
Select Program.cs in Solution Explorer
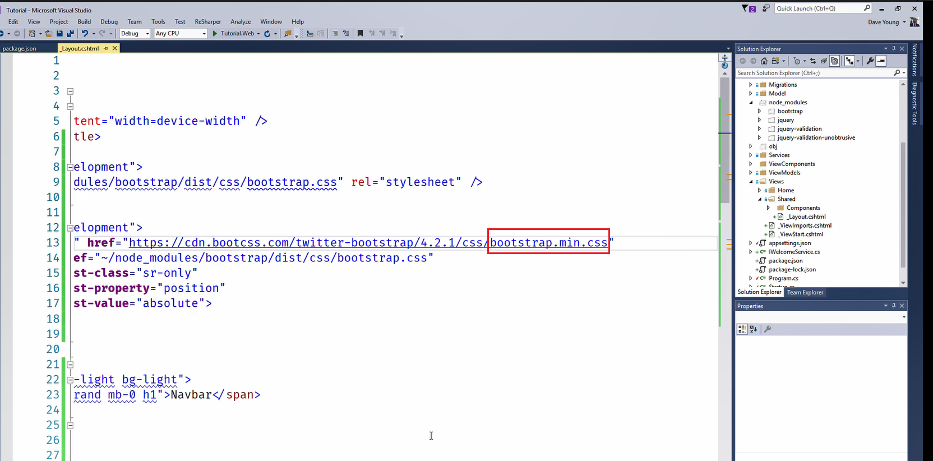(783, 278)
